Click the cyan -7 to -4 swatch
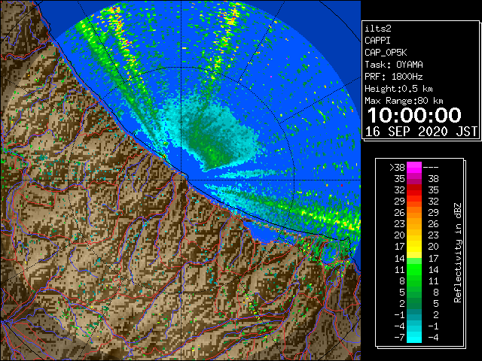This screenshot has width=482, height=361. (414, 337)
